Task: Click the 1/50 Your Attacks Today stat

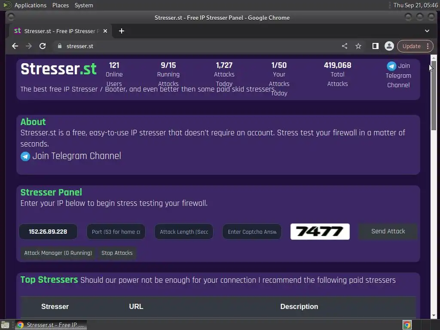Action: pos(279,79)
